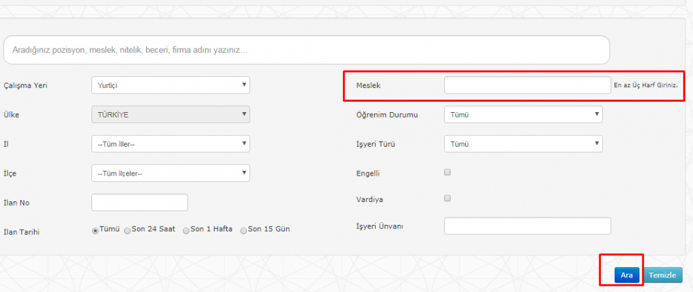This screenshot has width=693, height=292.
Task: Click the Ara search button
Action: [x=626, y=275]
